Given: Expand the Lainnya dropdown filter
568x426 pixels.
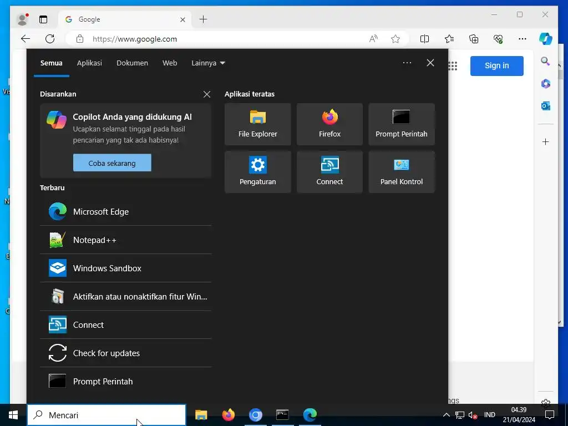Looking at the screenshot, I should point(208,63).
